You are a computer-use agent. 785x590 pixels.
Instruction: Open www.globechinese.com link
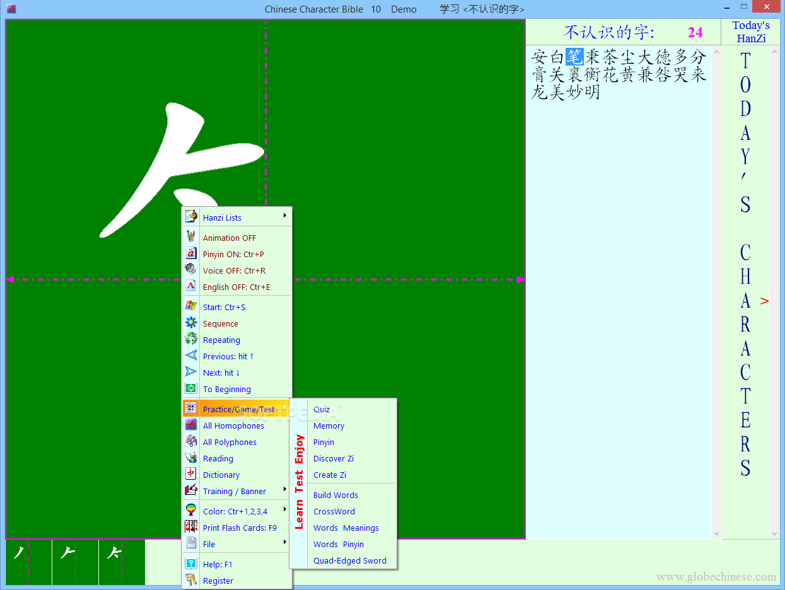[x=716, y=576]
